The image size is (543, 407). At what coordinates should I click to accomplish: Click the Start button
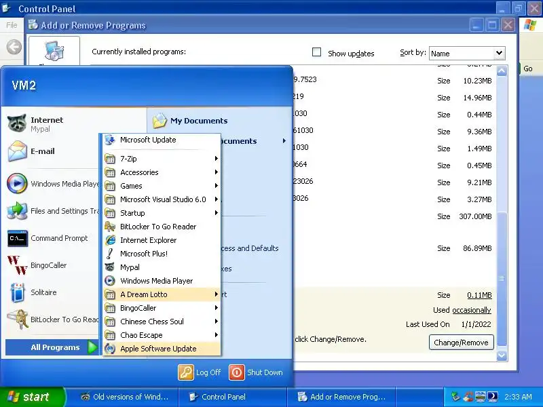coord(32,397)
